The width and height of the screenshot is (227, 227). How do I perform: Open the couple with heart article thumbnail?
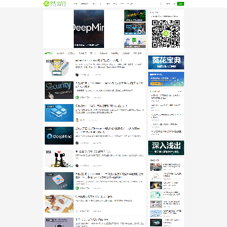pos(59,158)
